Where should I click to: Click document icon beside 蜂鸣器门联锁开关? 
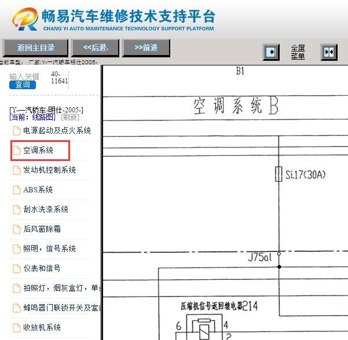(17, 308)
